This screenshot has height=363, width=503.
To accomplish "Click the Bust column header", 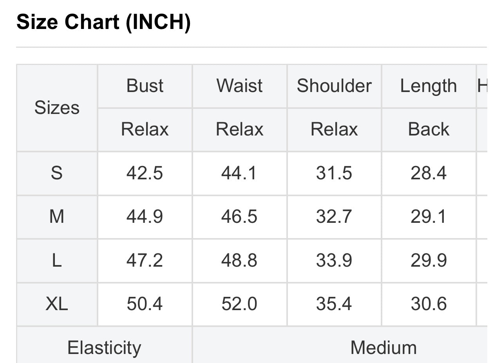I will (145, 86).
